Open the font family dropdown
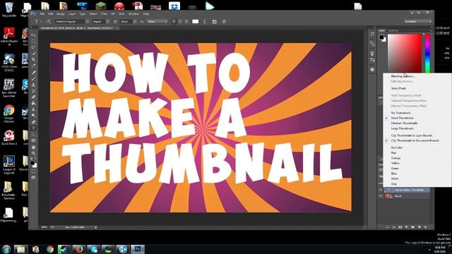 click(87, 22)
